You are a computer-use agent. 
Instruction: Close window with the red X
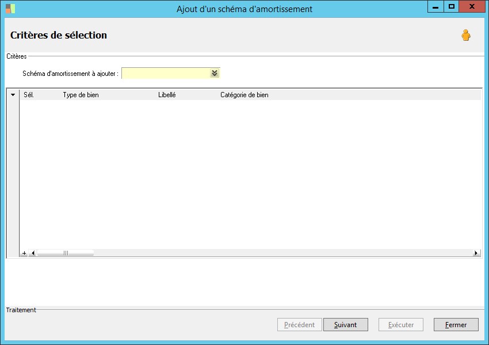click(472, 7)
